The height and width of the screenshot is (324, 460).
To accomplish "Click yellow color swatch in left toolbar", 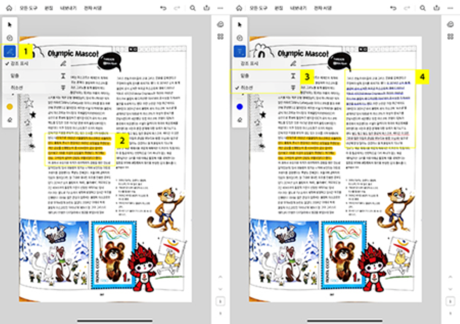I will point(10,107).
